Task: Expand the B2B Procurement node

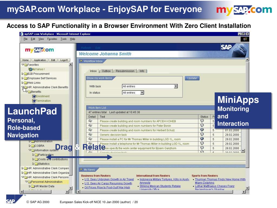Action: [22, 74]
